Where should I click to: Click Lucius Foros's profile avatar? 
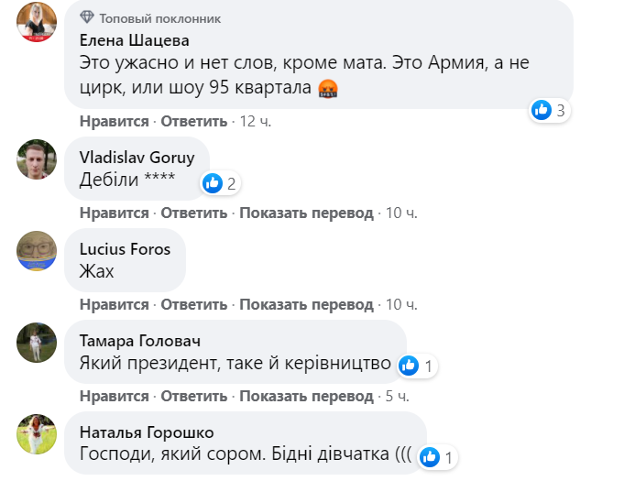38,250
